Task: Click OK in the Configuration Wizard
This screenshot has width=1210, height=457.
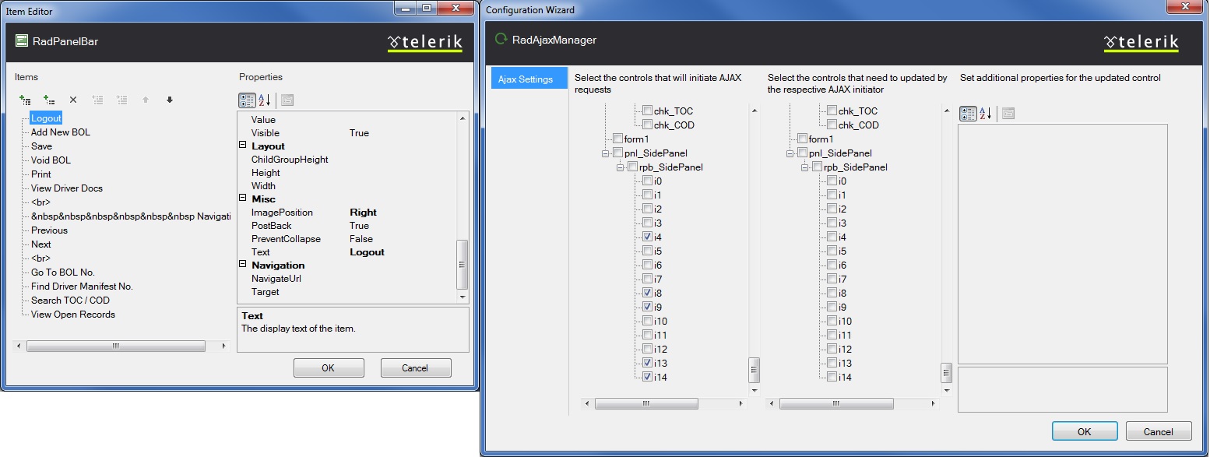Action: coord(1085,431)
